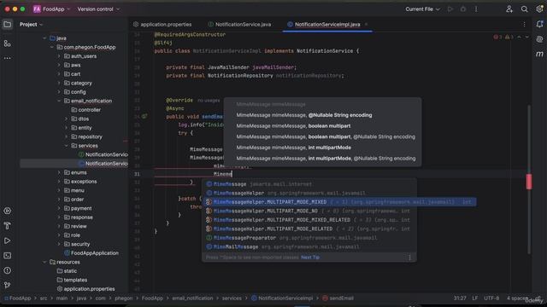Image resolution: width=547 pixels, height=307 pixels.
Task: Open the Run tool window icon
Action: click(8, 240)
